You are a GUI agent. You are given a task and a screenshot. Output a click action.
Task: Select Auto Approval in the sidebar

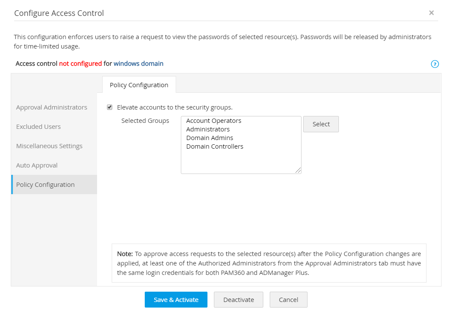(x=37, y=165)
